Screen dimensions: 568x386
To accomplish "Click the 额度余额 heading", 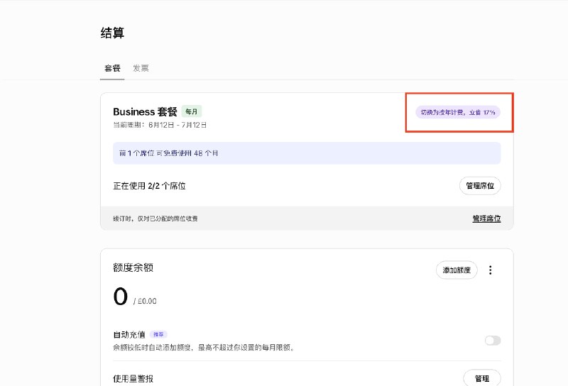I will 133,268.
